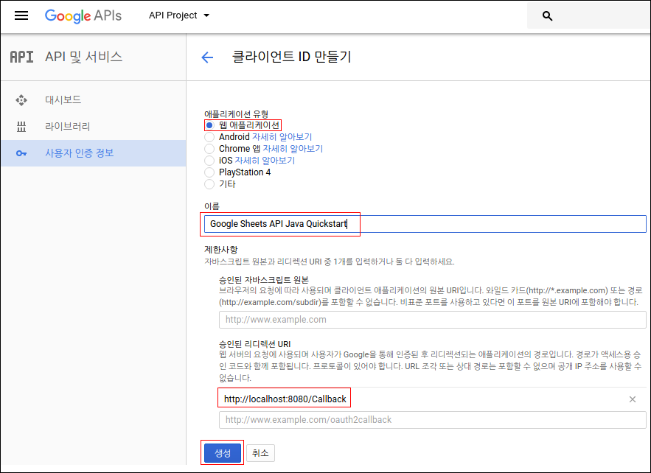Open the hamburger navigation menu
The width and height of the screenshot is (651, 473).
(x=21, y=15)
